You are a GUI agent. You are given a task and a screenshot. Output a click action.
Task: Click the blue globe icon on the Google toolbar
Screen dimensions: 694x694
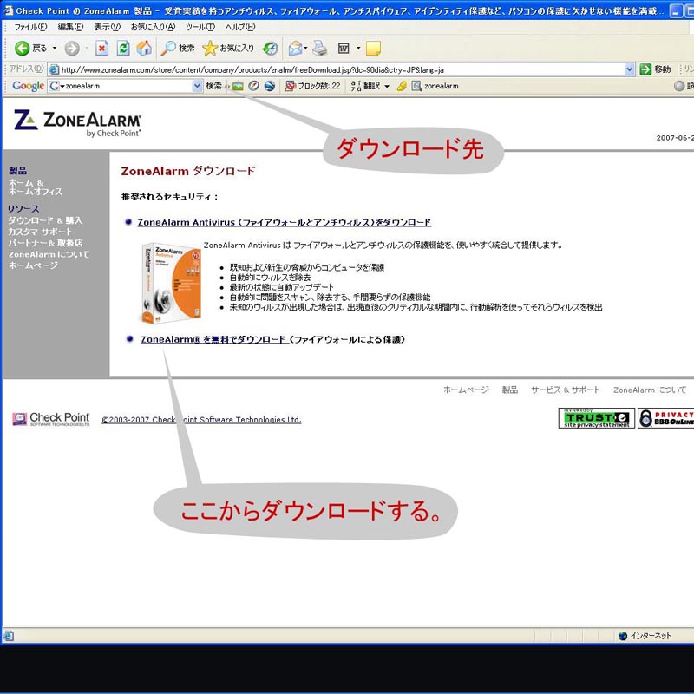pyautogui.click(x=270, y=86)
